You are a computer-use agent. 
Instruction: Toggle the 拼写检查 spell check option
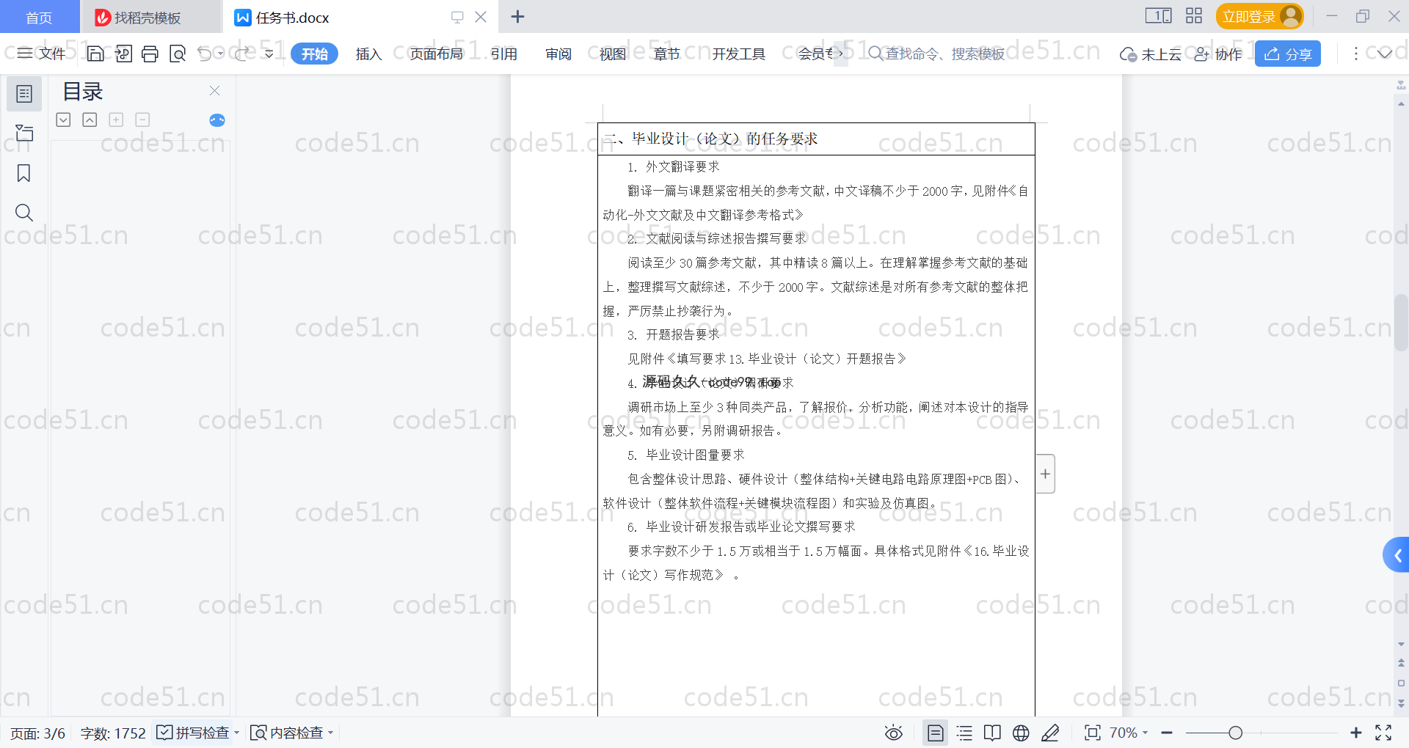coord(194,733)
